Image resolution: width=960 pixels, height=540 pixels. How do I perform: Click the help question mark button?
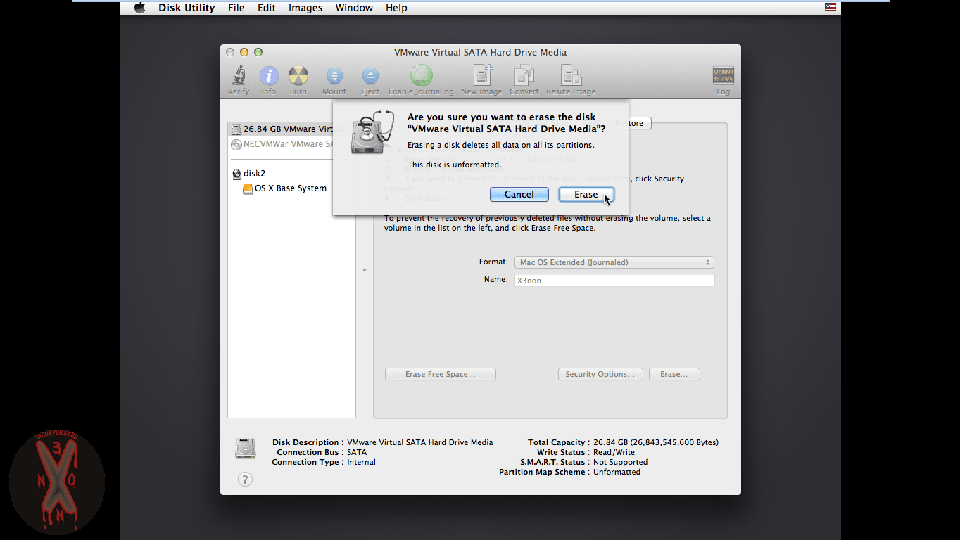245,480
